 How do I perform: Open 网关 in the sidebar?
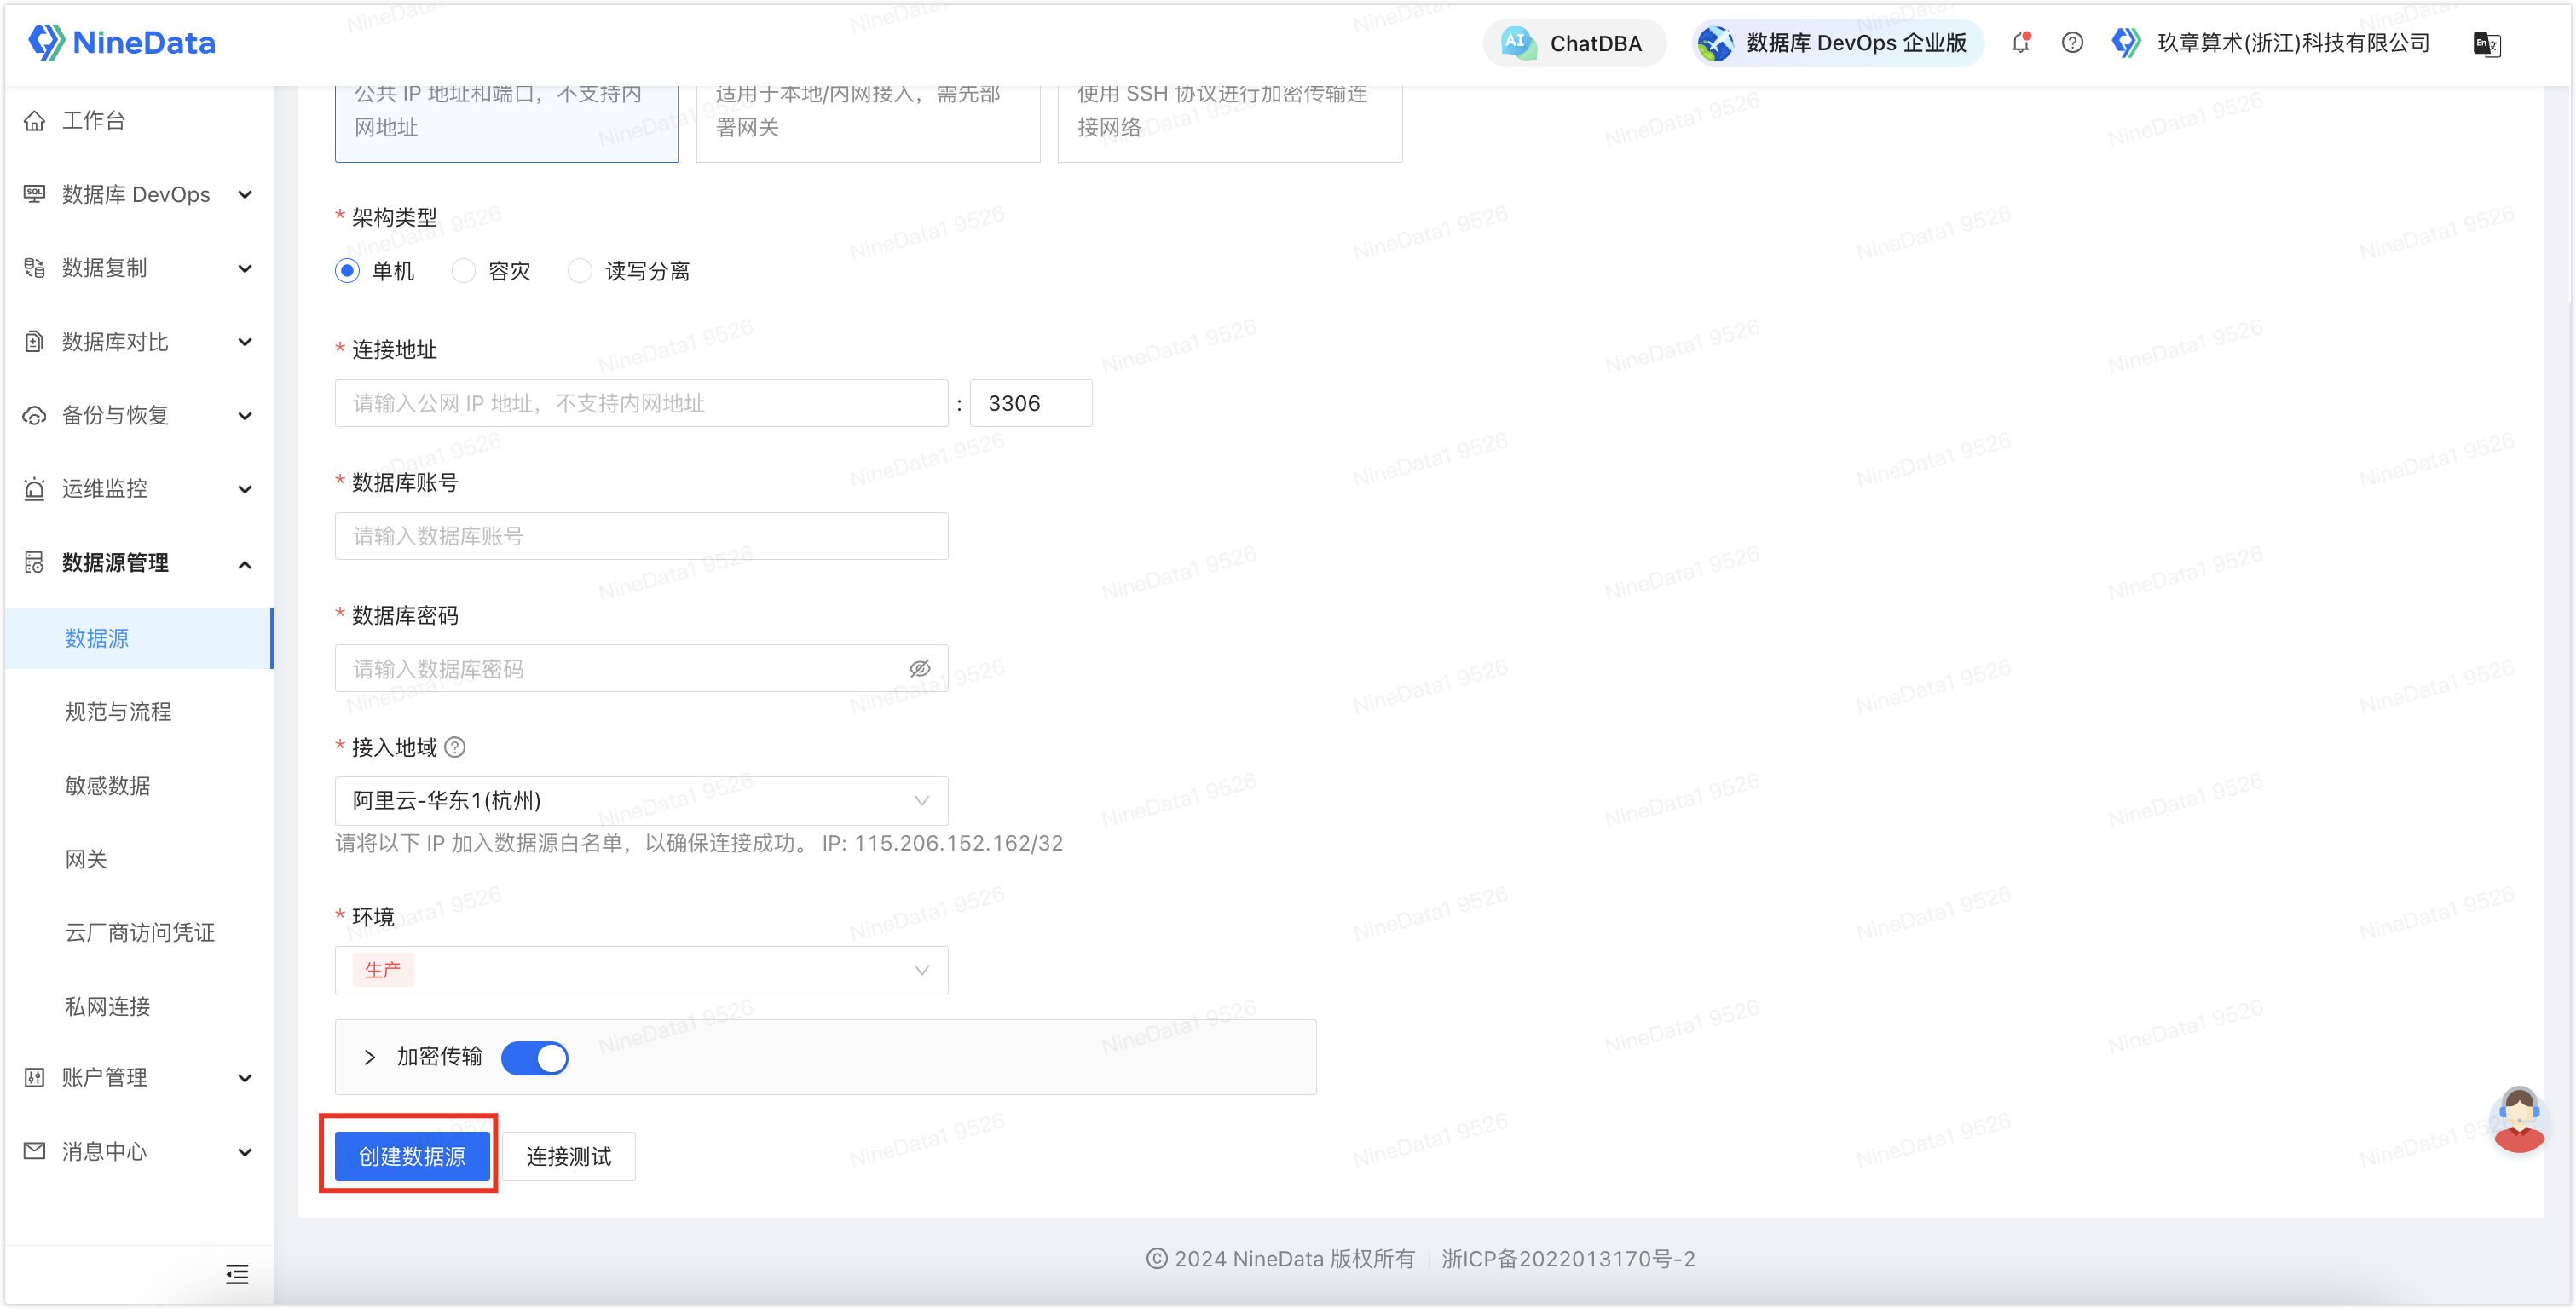86,859
